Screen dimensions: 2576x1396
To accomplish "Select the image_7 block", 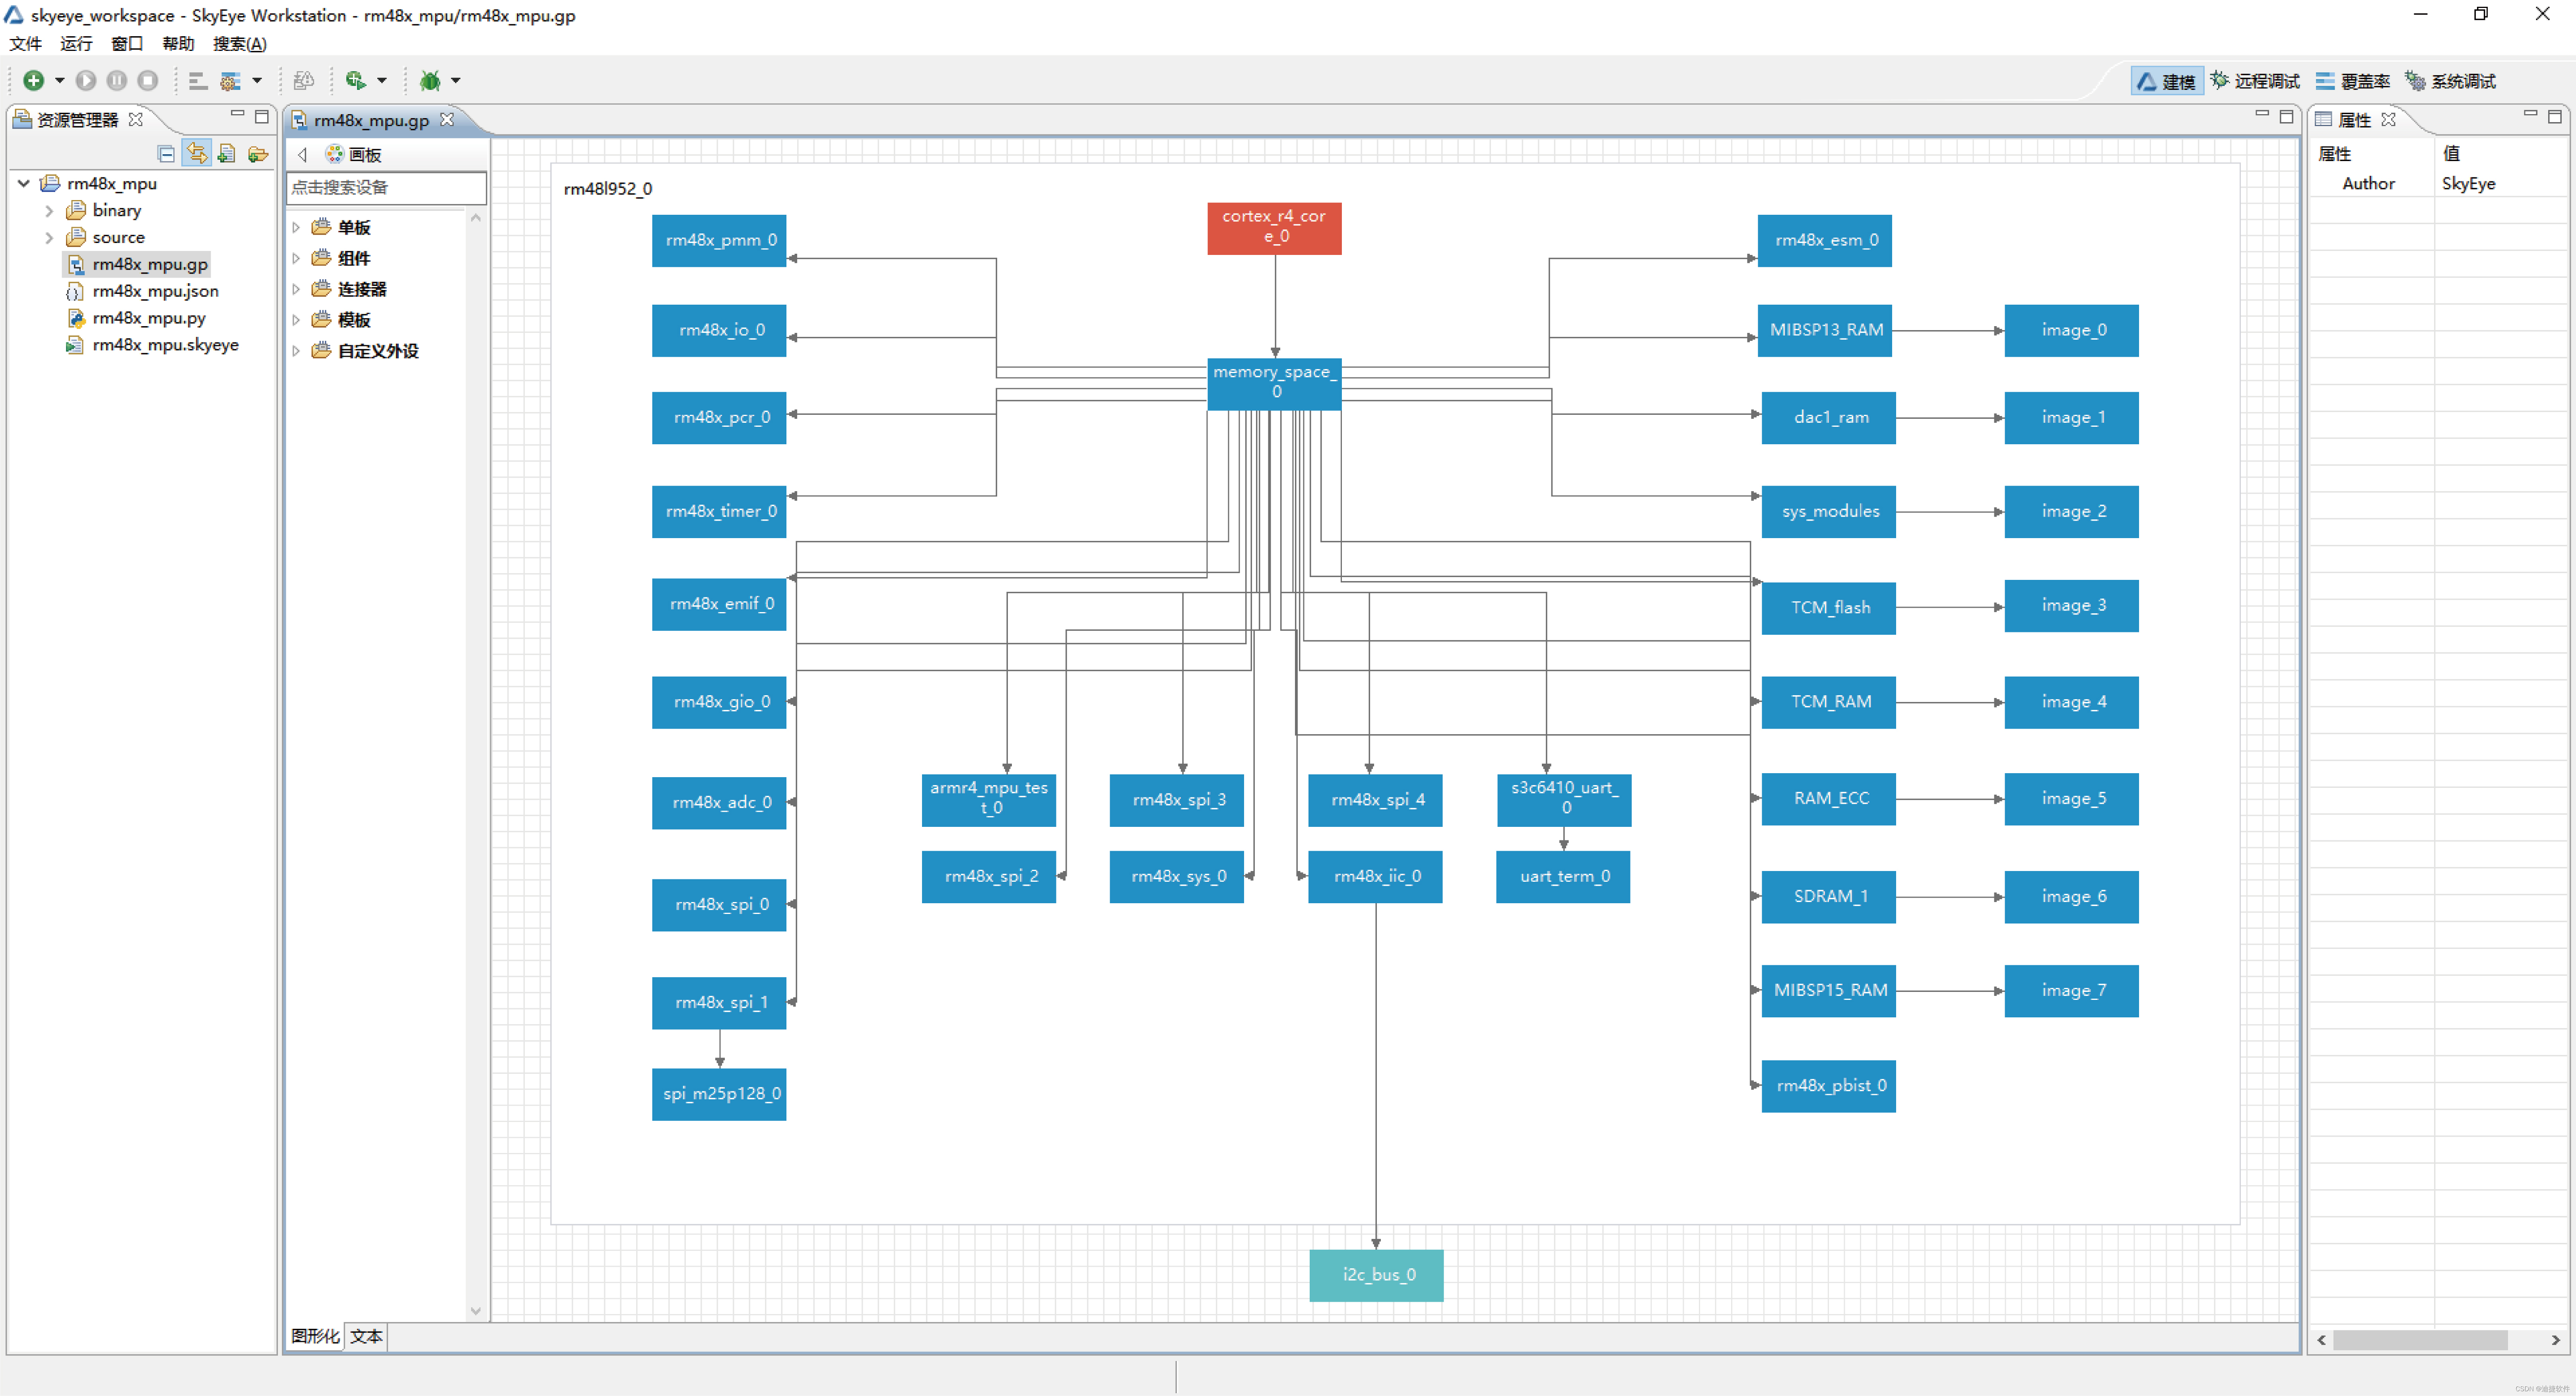I will pos(2072,991).
